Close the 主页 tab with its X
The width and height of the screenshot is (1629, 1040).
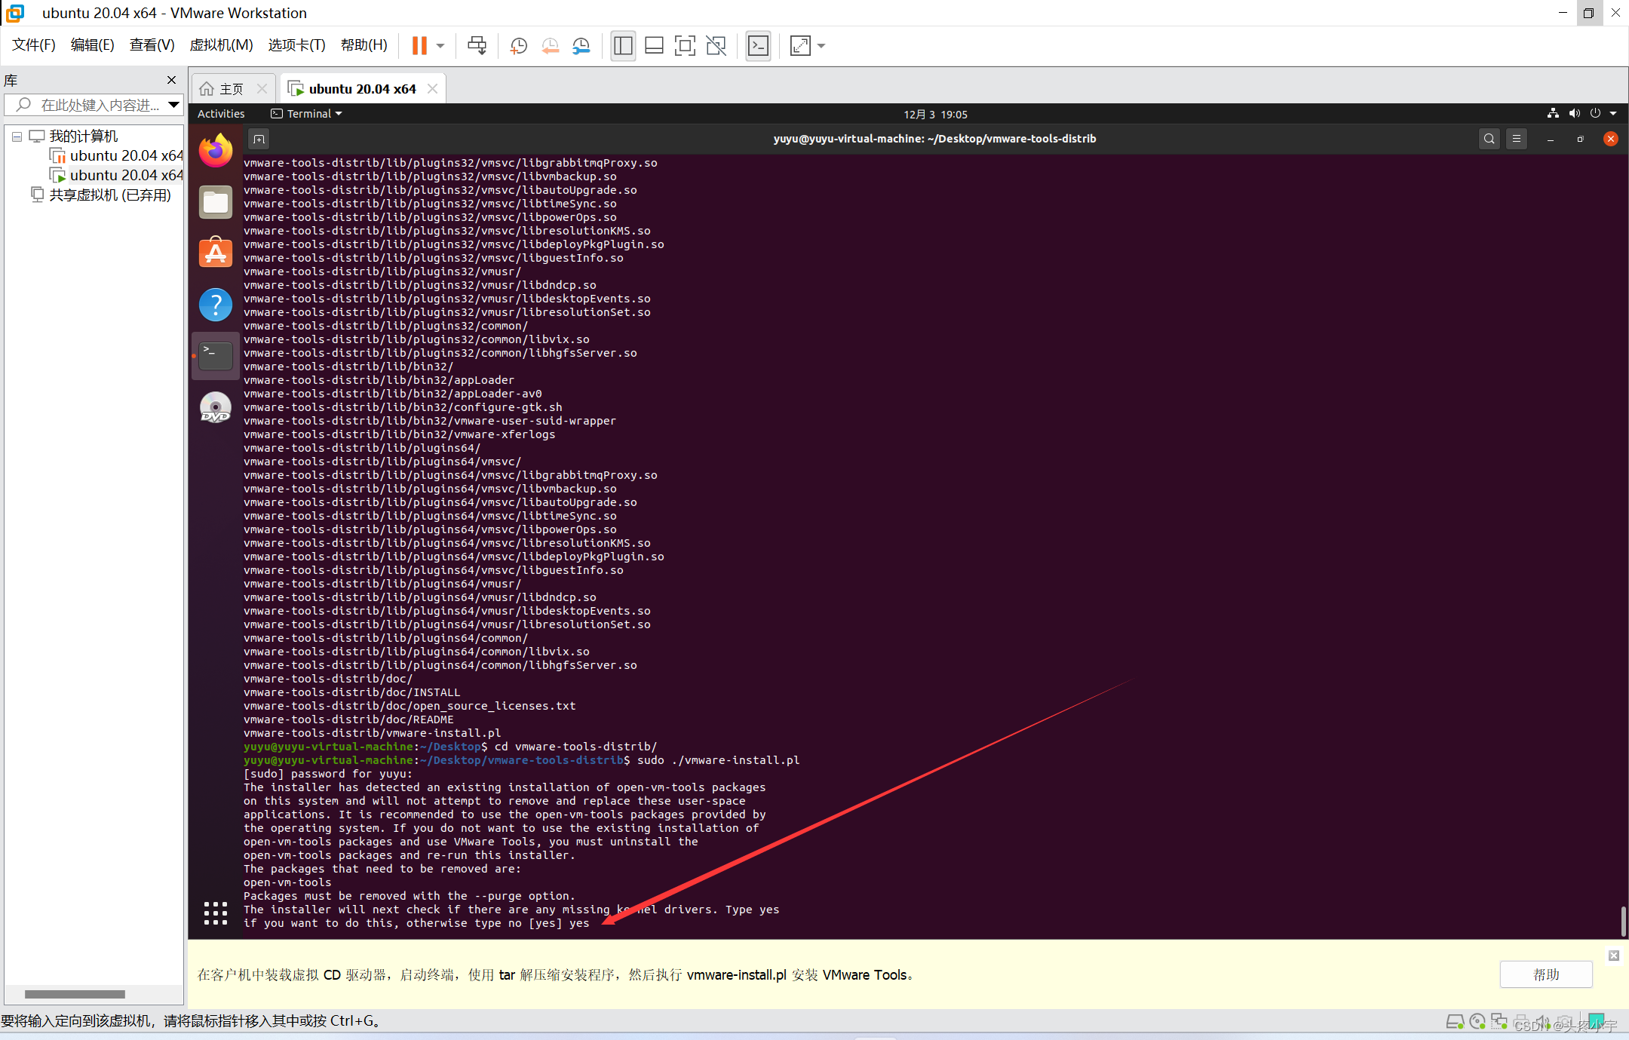pos(262,89)
